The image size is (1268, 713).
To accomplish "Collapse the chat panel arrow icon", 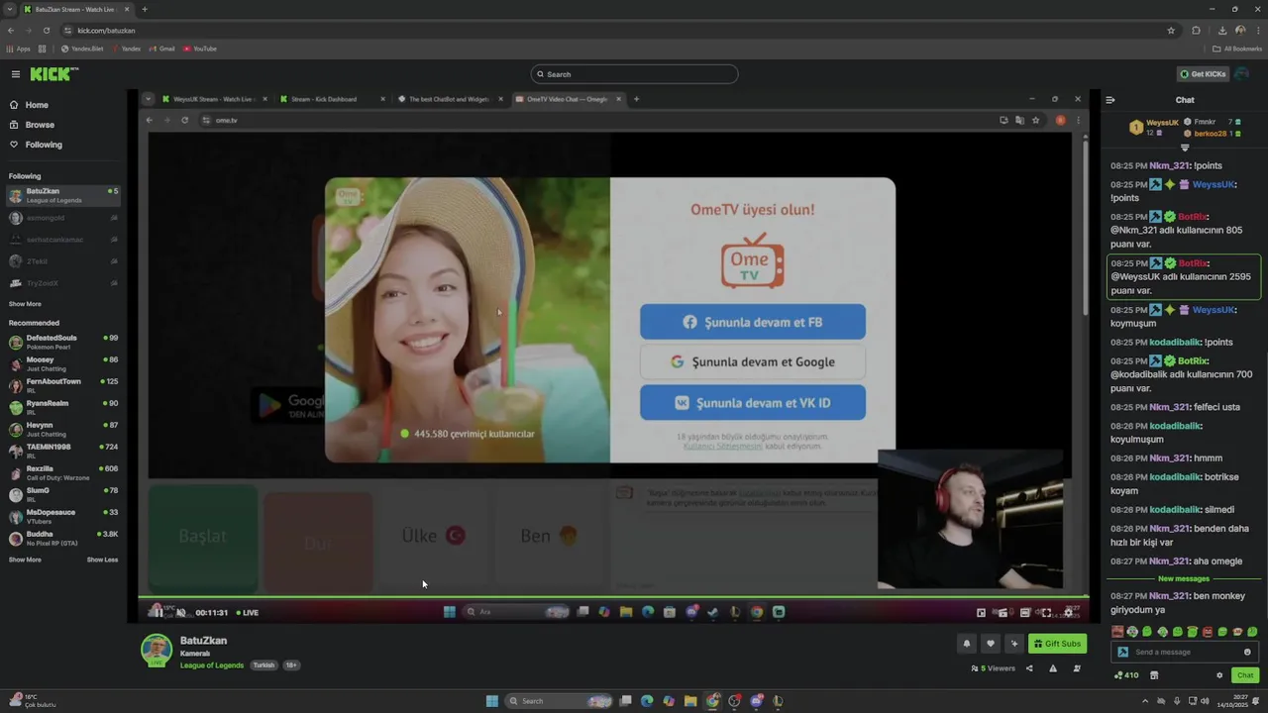I will click(1110, 100).
